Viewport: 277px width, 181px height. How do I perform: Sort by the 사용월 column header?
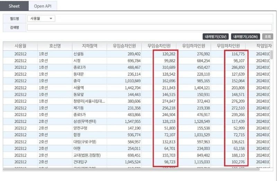pyautogui.click(x=20, y=46)
